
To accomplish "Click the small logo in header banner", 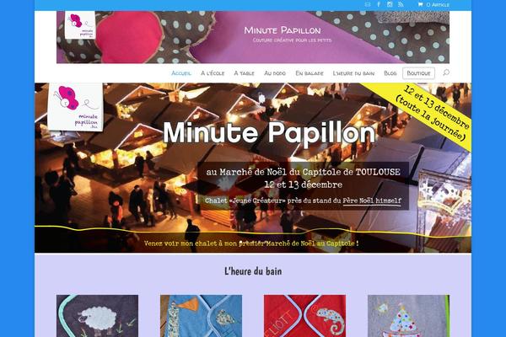I will (x=80, y=24).
